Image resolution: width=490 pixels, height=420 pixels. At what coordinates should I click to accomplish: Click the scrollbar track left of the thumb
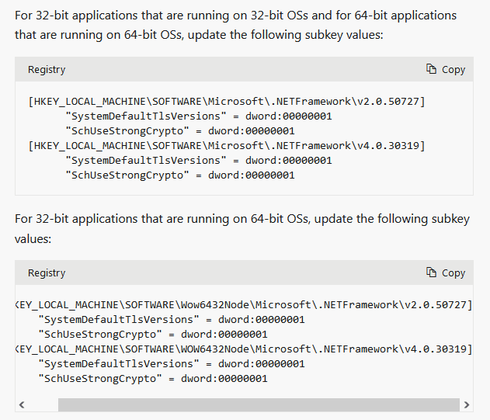click(x=43, y=404)
